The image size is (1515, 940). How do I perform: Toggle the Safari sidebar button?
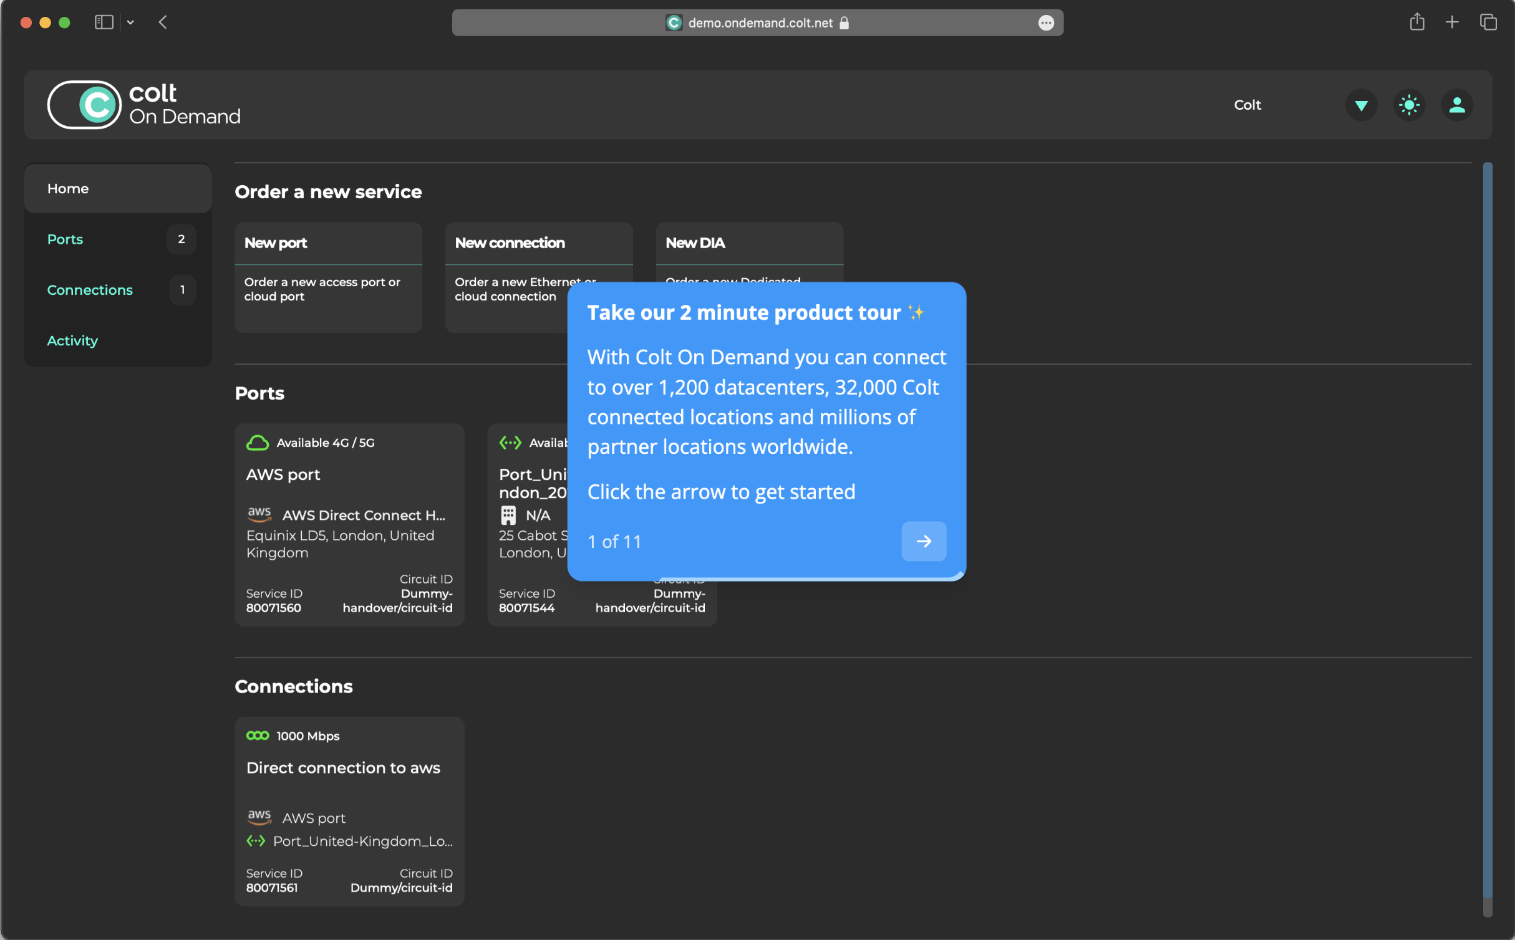click(x=104, y=22)
